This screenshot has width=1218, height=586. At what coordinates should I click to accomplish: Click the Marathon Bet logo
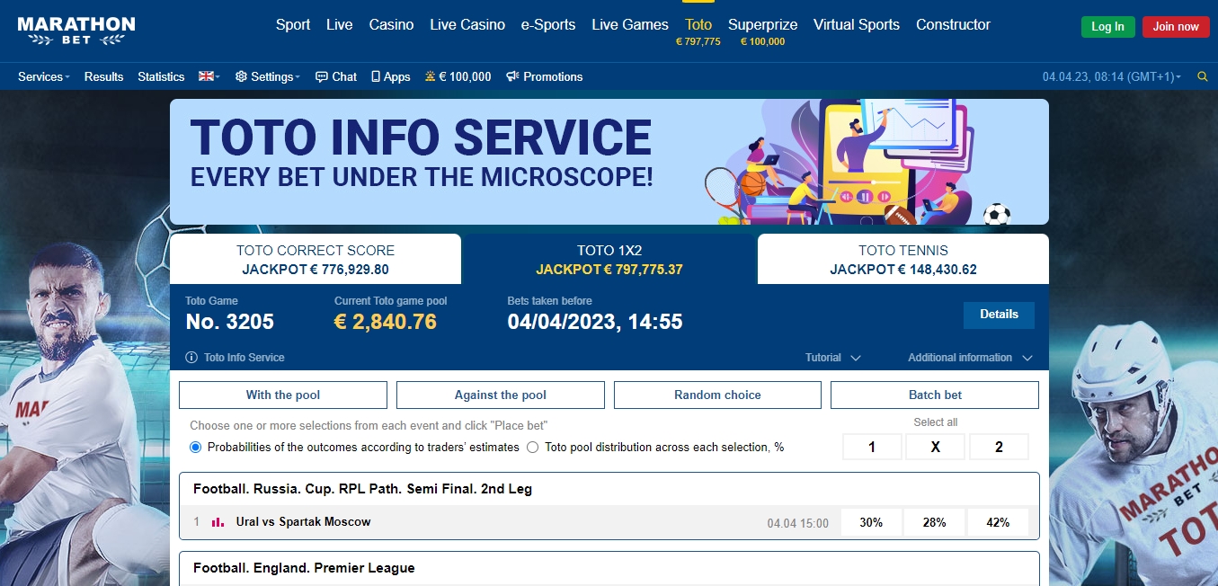76,31
